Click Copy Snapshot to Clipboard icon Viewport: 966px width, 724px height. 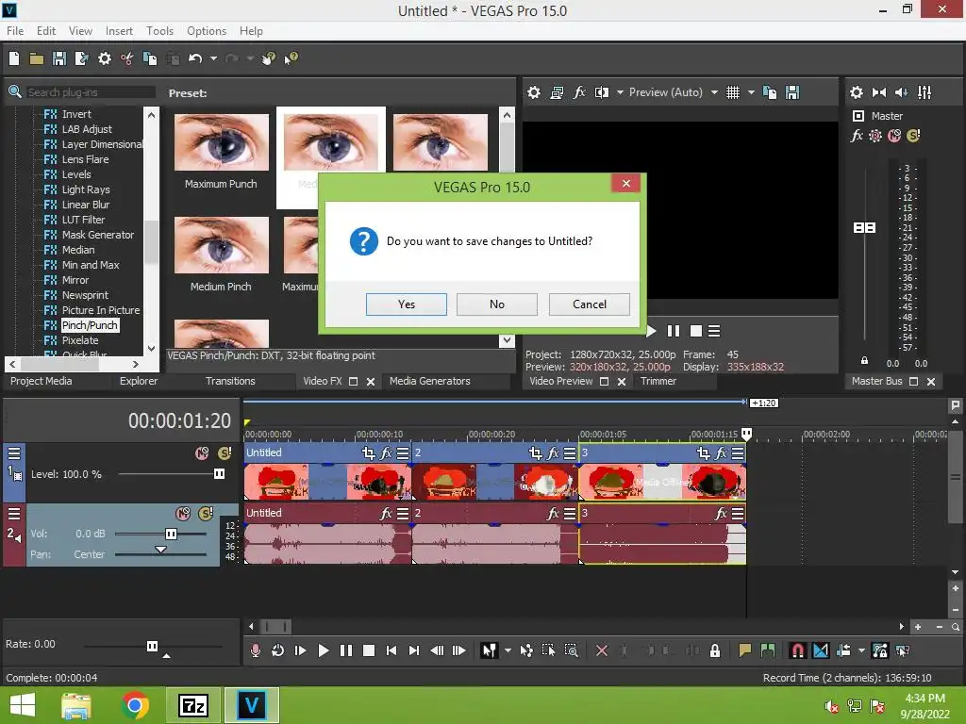(x=770, y=92)
